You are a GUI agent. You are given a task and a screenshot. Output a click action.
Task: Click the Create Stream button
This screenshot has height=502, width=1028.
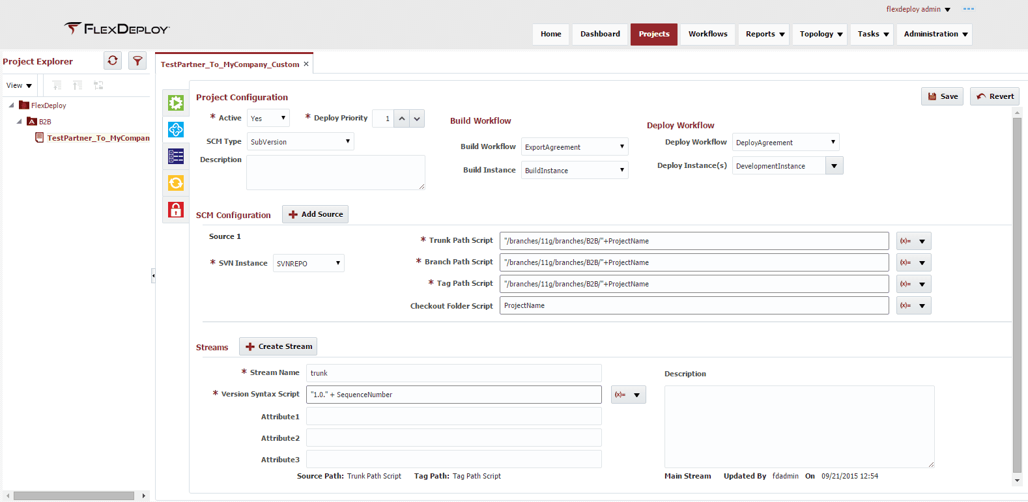coord(278,346)
